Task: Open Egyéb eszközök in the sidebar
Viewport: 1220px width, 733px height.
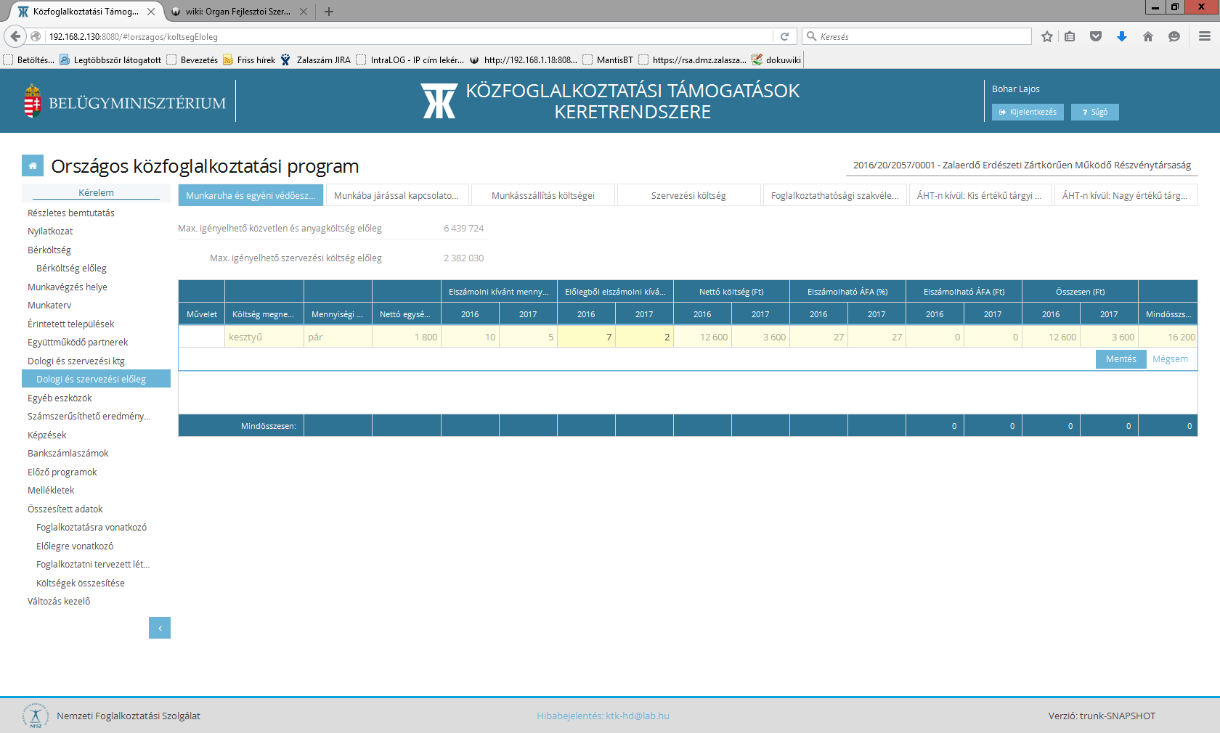Action: tap(60, 398)
